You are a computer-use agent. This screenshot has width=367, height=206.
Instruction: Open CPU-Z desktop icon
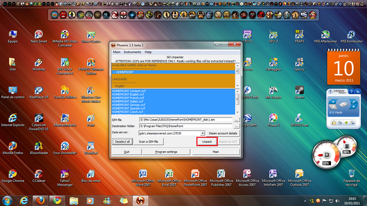247,36
